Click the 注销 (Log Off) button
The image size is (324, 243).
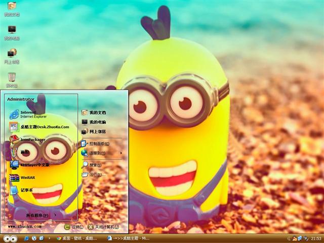[72, 227]
